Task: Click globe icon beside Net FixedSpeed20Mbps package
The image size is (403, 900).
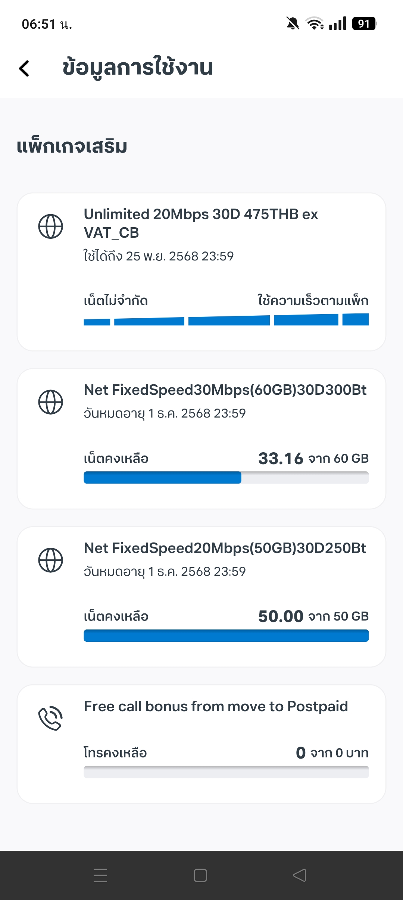Action: [x=51, y=560]
